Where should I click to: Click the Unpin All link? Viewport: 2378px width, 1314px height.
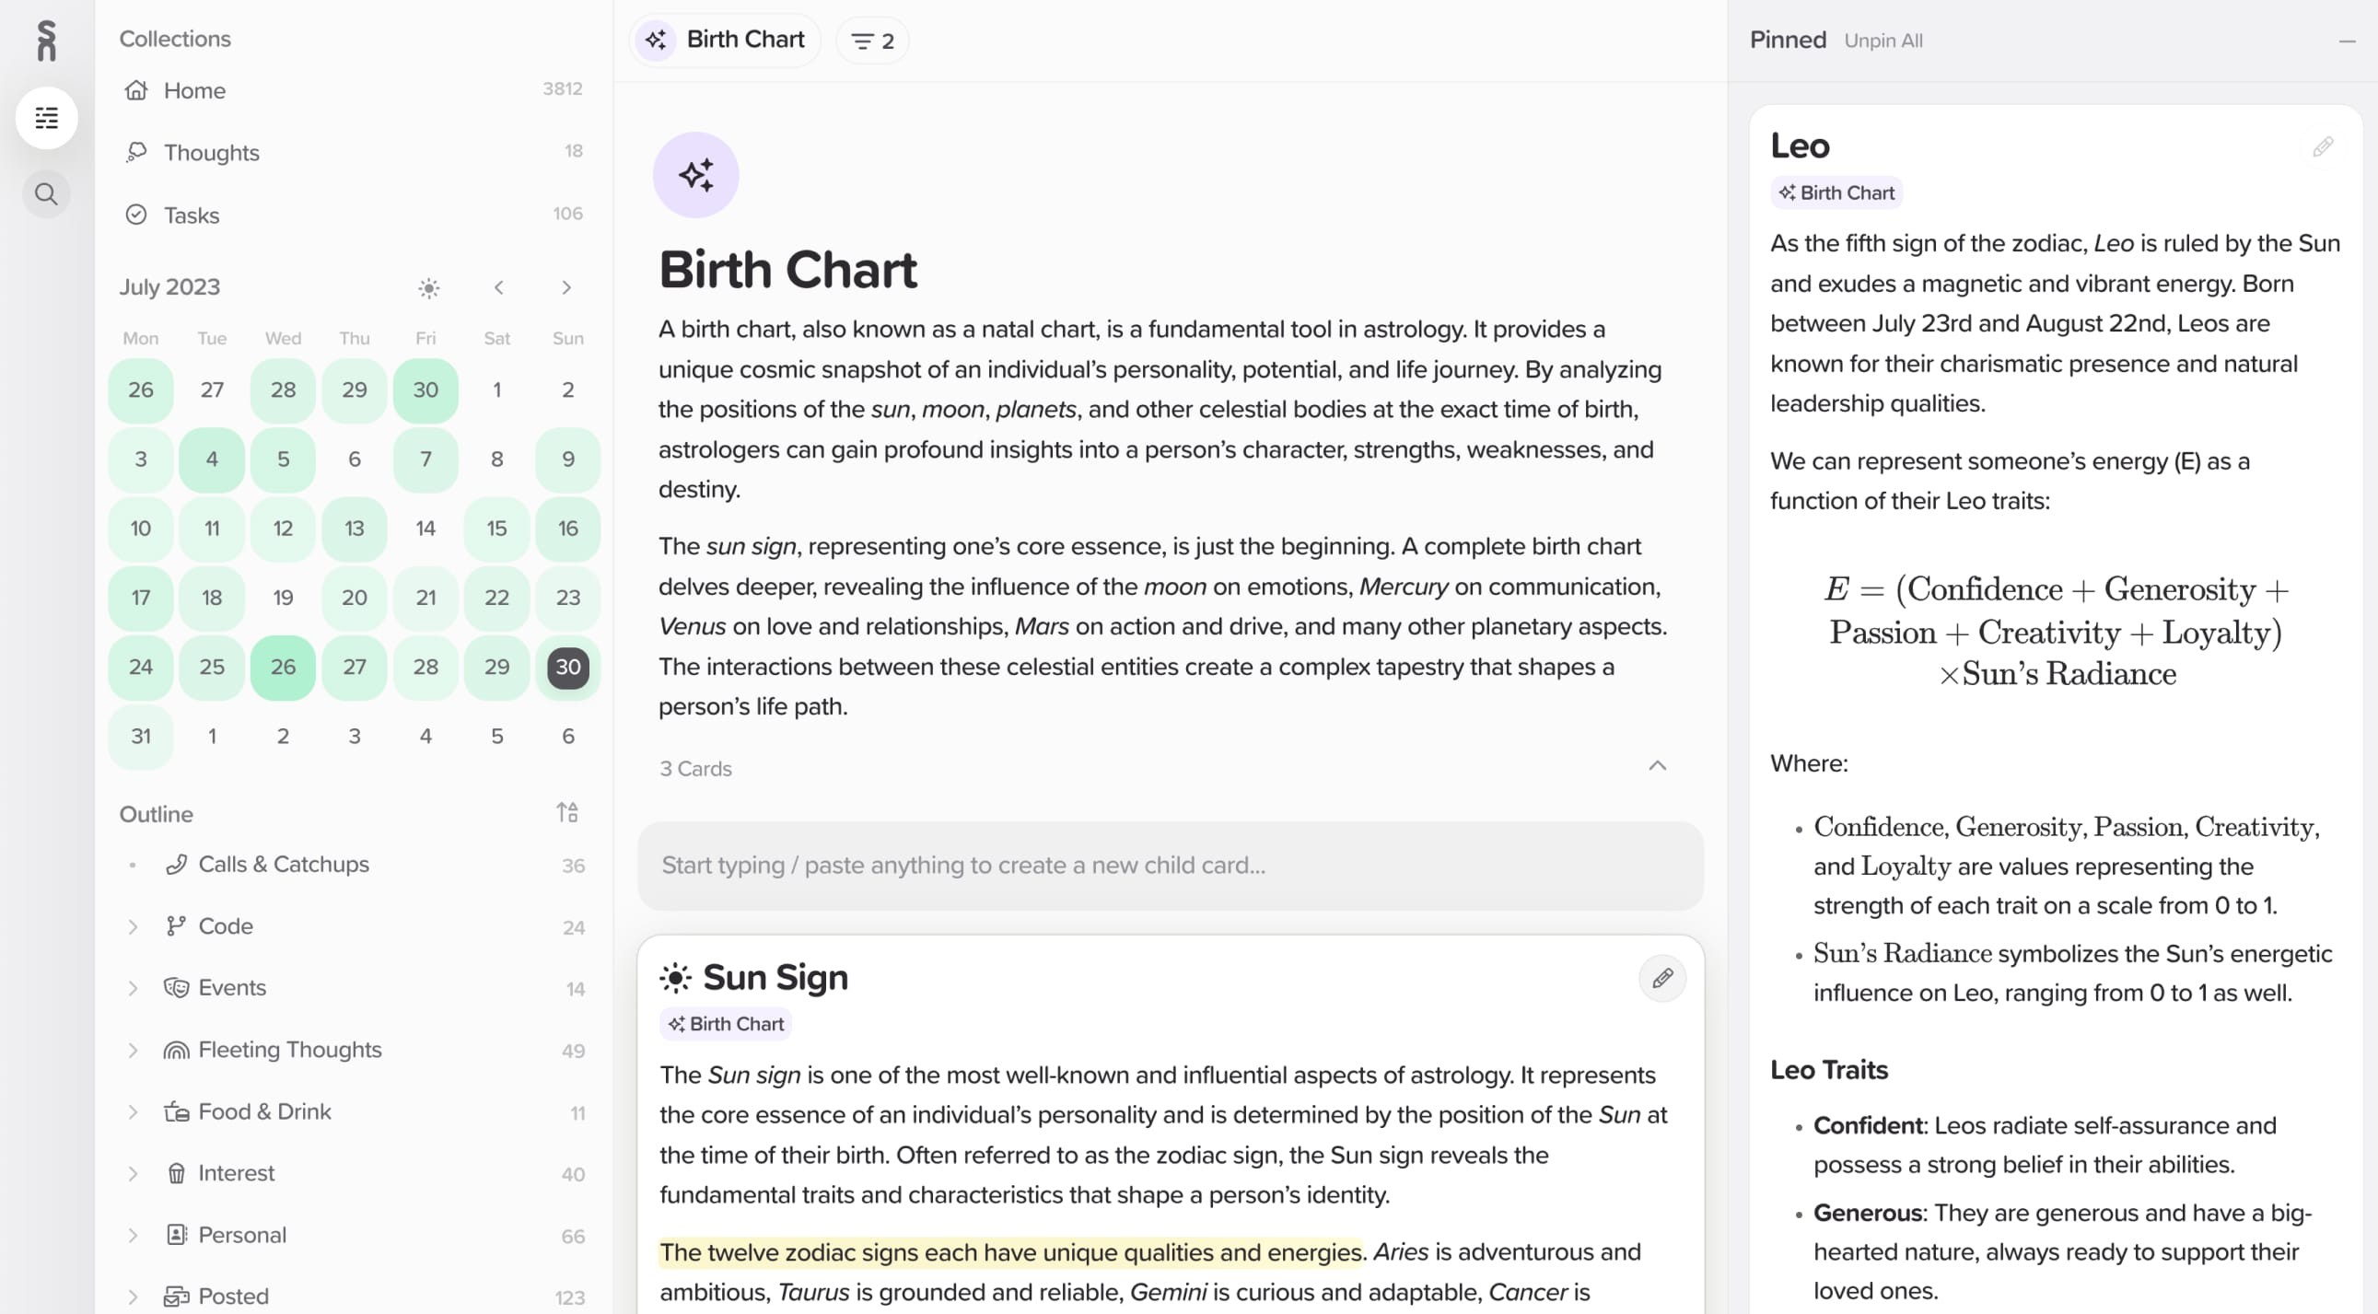[1883, 40]
